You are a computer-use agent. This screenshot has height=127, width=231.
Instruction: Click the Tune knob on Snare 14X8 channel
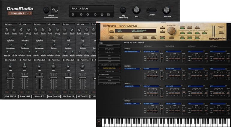(21, 30)
